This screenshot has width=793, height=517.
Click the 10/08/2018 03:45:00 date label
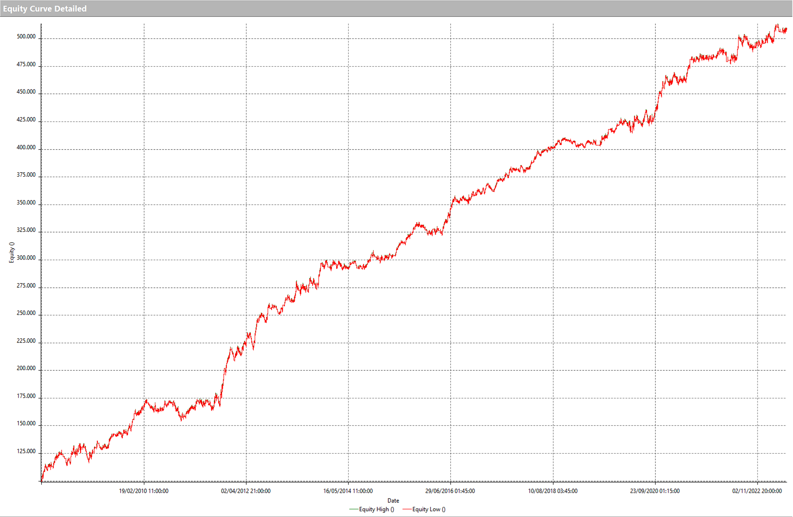click(553, 491)
